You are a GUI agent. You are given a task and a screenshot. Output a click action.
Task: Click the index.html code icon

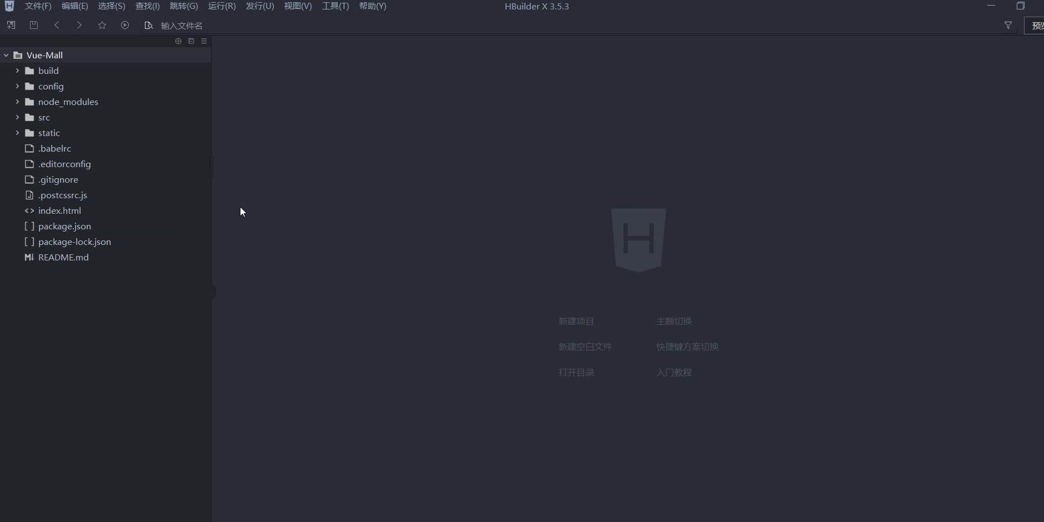29,210
